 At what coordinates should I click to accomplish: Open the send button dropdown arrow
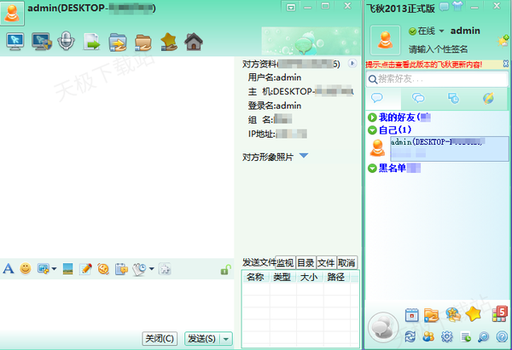coord(226,339)
